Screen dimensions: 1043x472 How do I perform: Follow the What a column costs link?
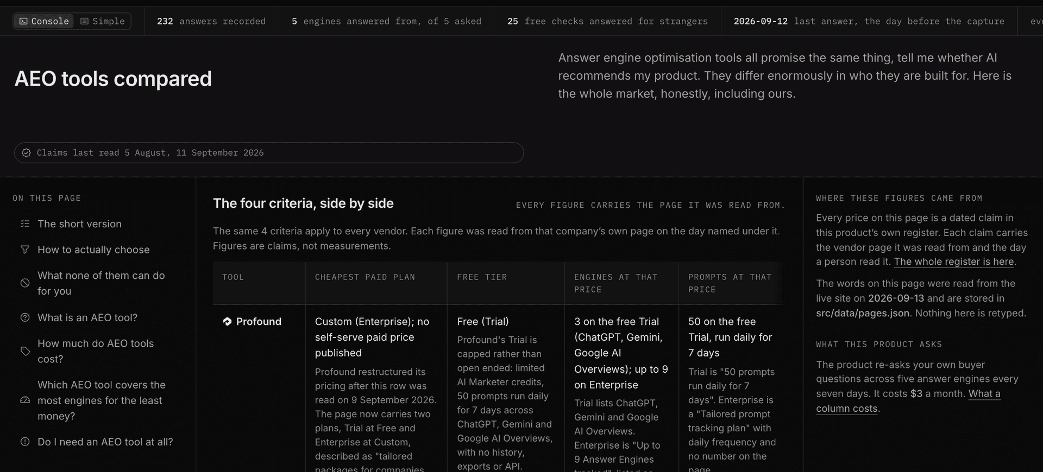908,401
